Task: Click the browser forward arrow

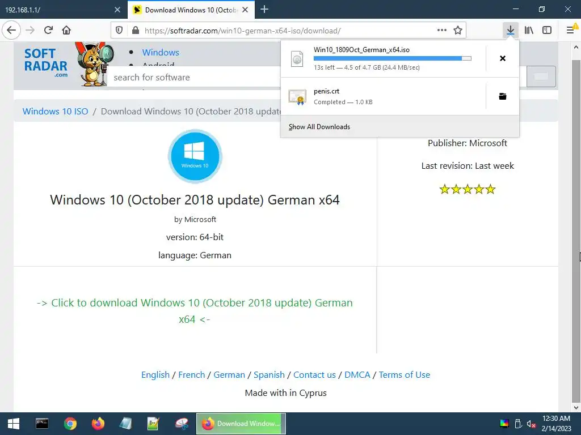Action: coord(30,30)
